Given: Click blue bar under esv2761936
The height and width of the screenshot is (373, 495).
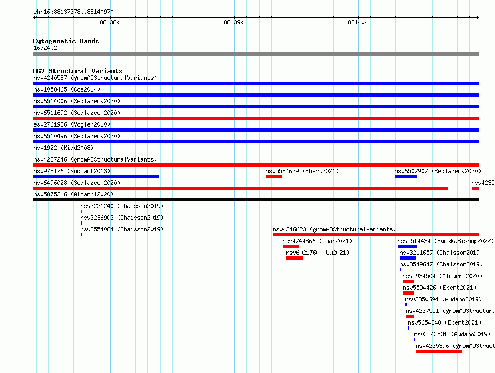Looking at the screenshot, I should (x=256, y=130).
